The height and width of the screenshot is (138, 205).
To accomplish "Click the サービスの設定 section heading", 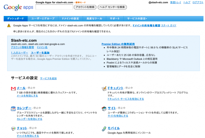I will tap(24, 78).
